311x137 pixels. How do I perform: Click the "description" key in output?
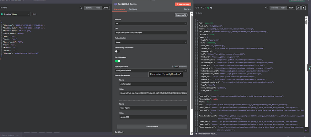point(205,99)
